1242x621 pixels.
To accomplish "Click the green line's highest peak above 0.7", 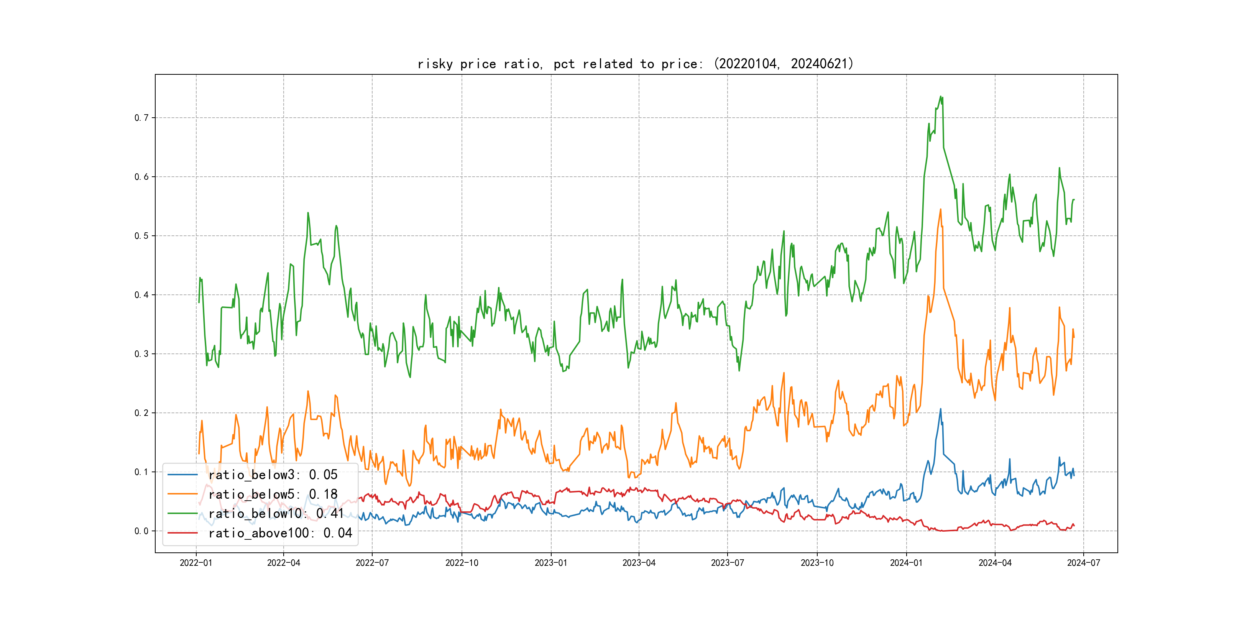I will pos(940,97).
